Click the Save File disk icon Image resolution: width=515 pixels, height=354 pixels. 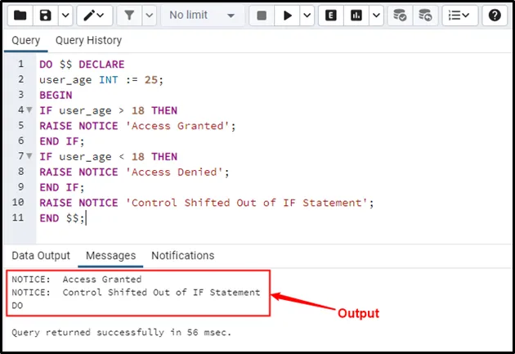[x=46, y=16]
